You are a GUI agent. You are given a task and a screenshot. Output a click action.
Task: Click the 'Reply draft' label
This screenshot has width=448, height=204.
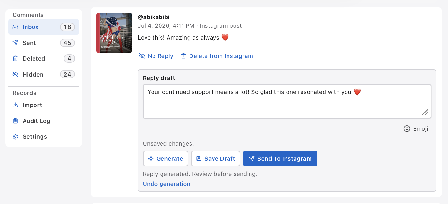click(x=159, y=78)
